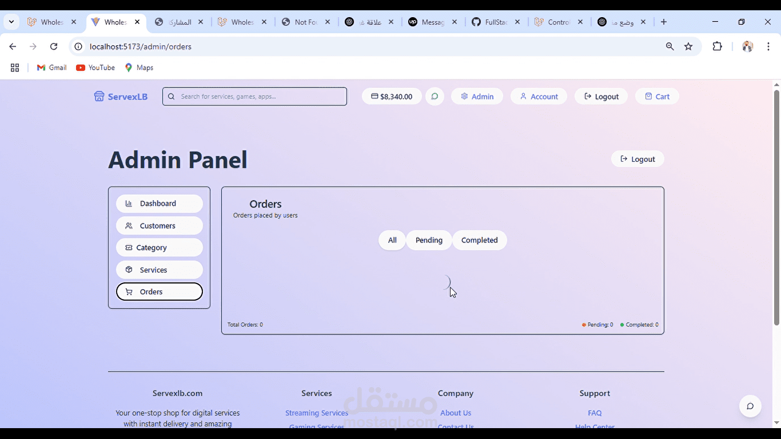Image resolution: width=781 pixels, height=439 pixels.
Task: Open the Cart
Action: [x=657, y=97]
